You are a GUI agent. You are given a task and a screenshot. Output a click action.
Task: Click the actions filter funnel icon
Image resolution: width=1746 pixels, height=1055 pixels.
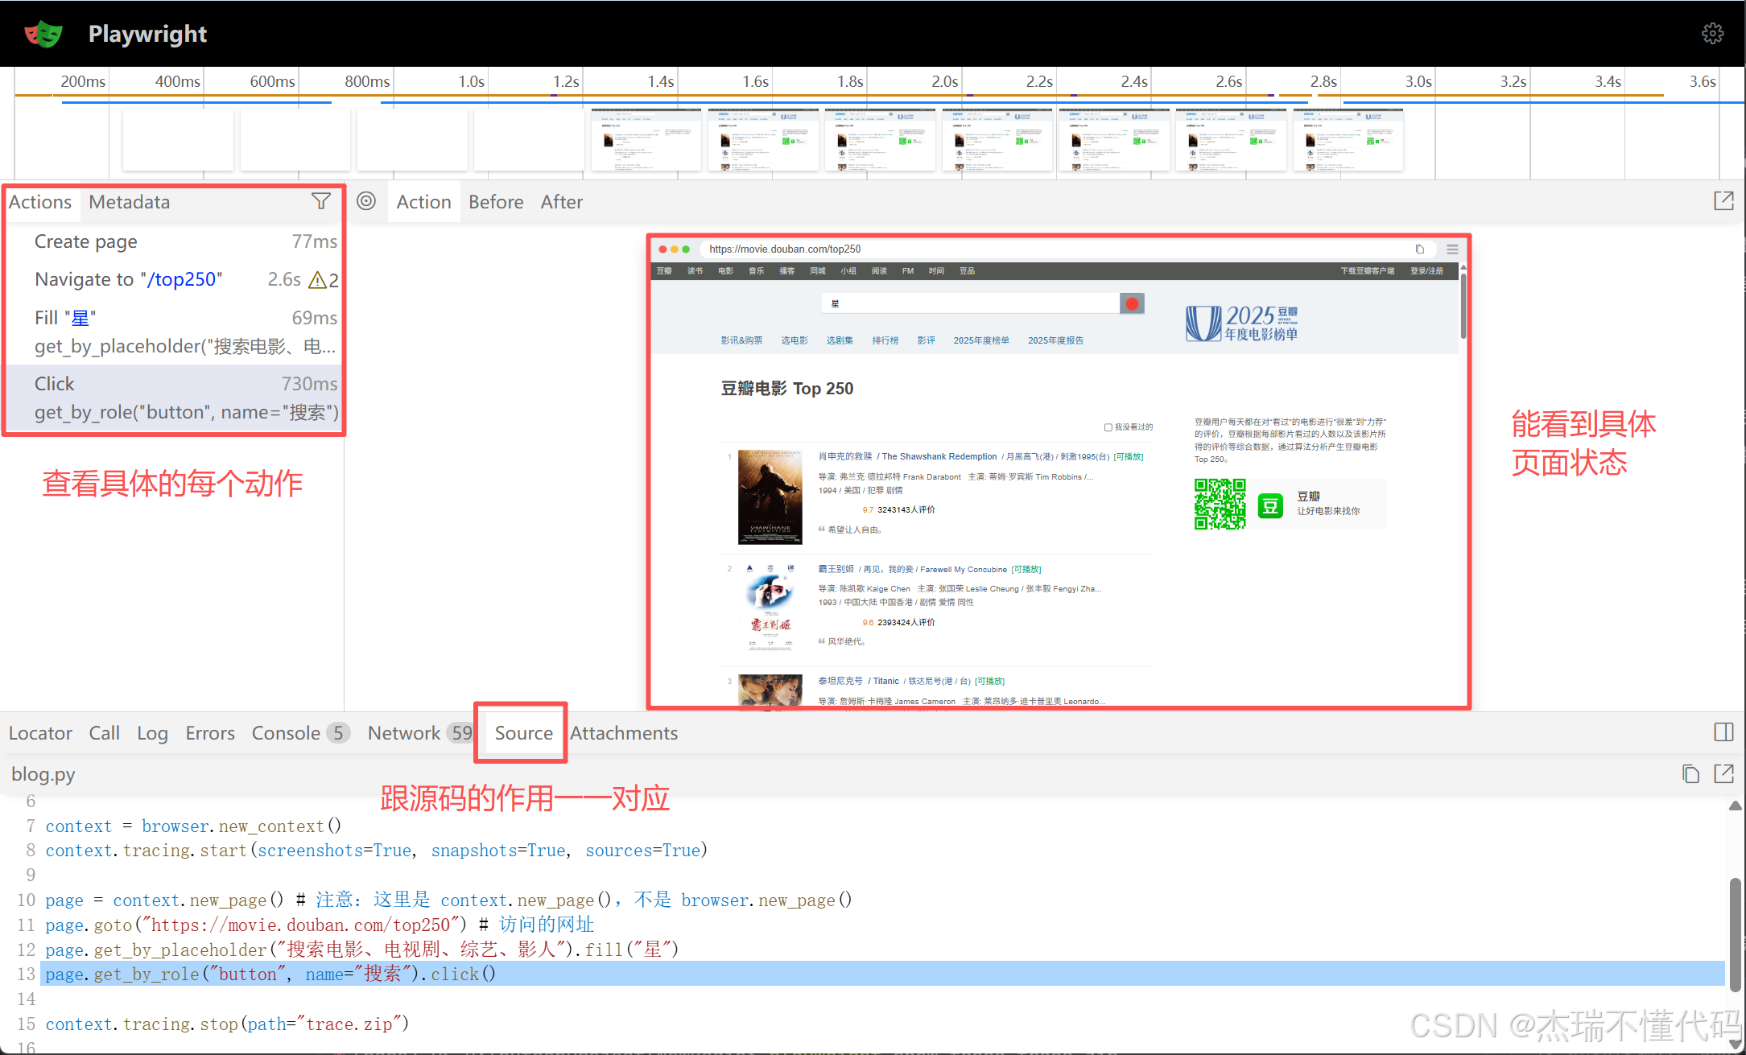click(320, 201)
